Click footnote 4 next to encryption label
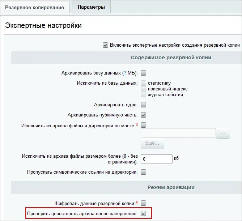The width and height of the screenshot is (242, 221). click(x=137, y=202)
